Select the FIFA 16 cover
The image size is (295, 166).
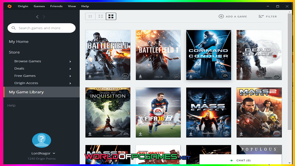click(x=158, y=112)
